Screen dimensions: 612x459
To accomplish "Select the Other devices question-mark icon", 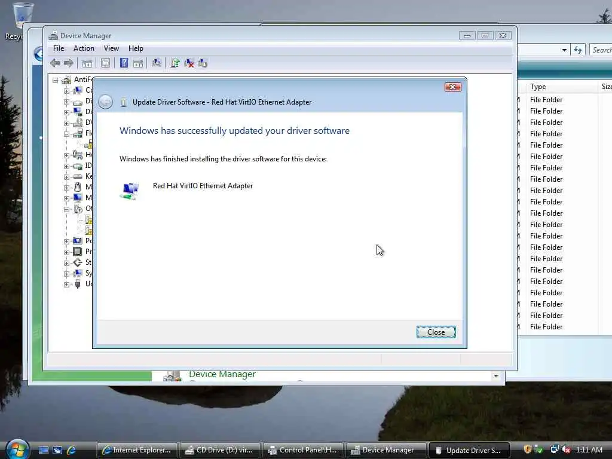I will [78, 209].
